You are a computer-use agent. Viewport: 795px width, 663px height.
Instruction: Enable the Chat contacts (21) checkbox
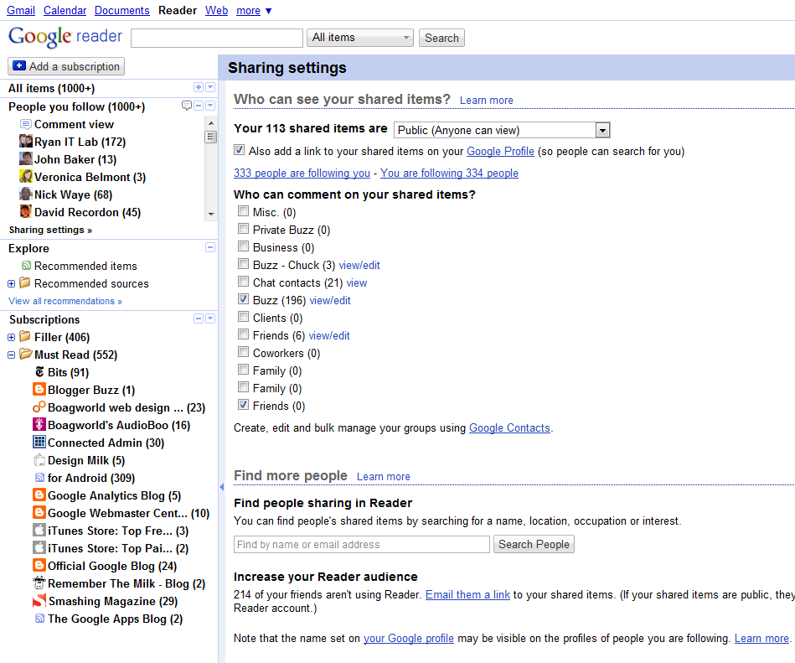point(243,282)
